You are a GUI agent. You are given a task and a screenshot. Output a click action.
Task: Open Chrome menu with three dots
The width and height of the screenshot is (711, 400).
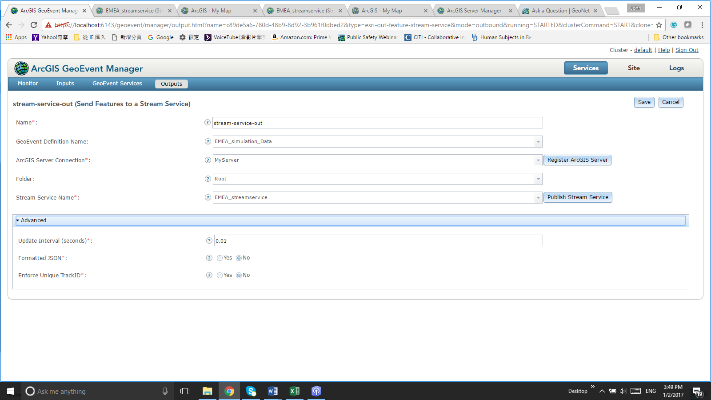(x=702, y=25)
